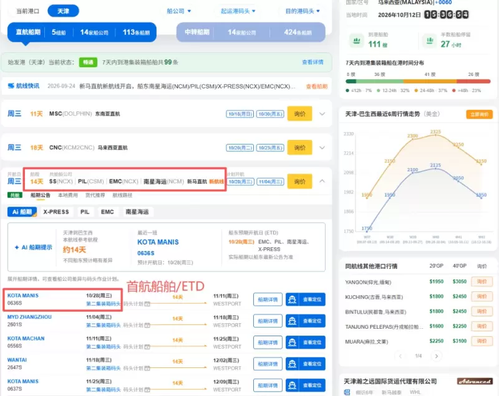Click ship locate icon for MYD ZHANGZHOU 2601S
The width and height of the screenshot is (499, 396).
point(292,321)
